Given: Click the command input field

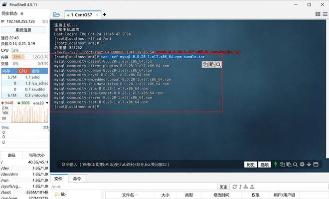Looking at the screenshot, I should coord(151,165).
